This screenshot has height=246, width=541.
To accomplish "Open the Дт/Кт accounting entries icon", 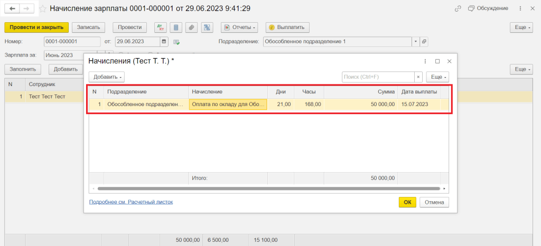I will (160, 27).
